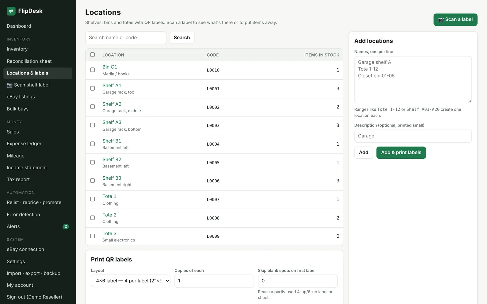Focus the Search name or code field
The width and height of the screenshot is (487, 304).
click(126, 38)
